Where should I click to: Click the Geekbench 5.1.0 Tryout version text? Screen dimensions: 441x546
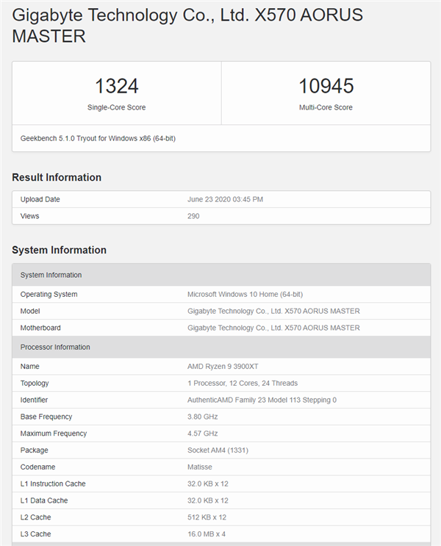coord(98,138)
